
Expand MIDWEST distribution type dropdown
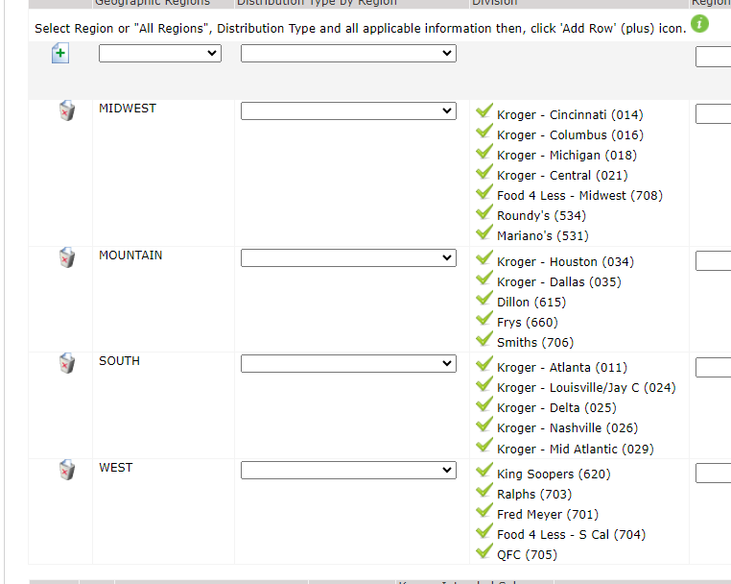click(347, 111)
